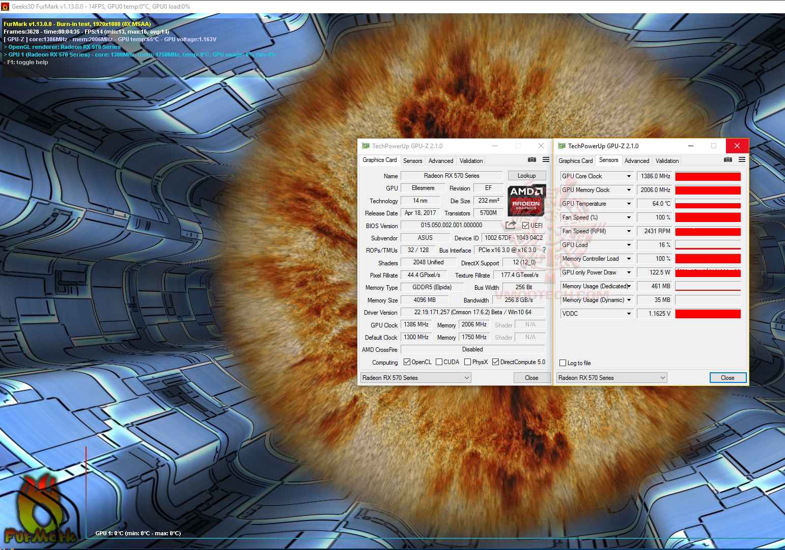Click the FurMark title bar app icon
785x550 pixels.
(5, 7)
